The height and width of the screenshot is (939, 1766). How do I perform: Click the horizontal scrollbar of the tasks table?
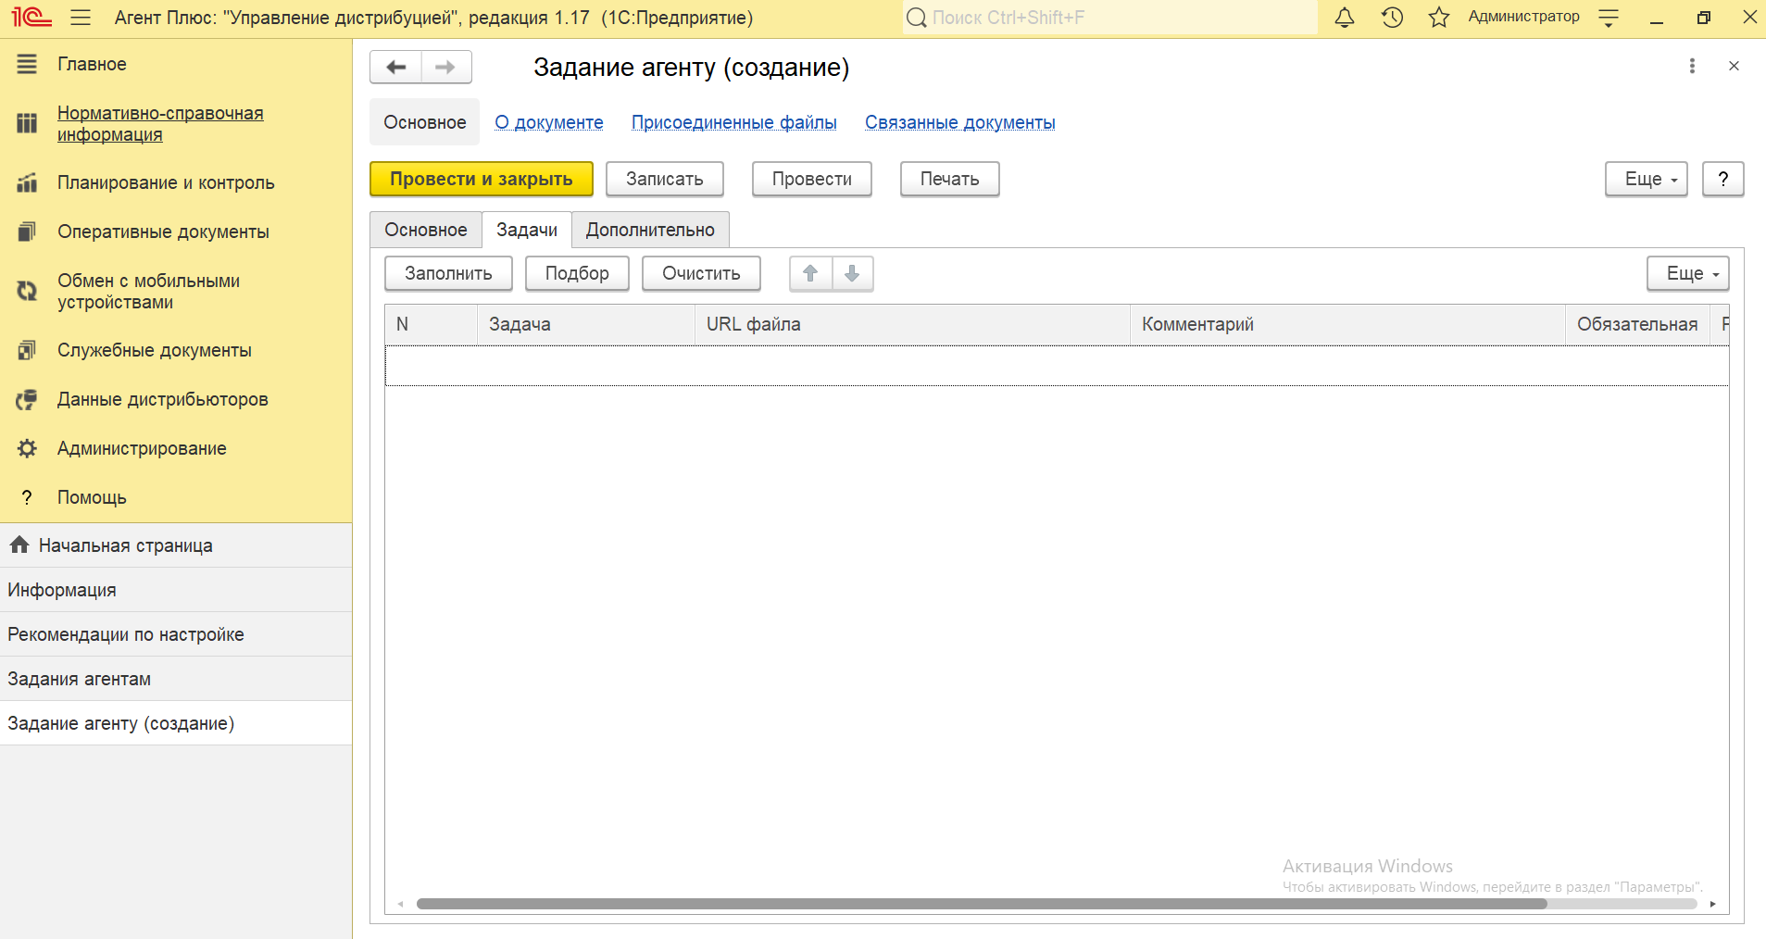pos(982,904)
